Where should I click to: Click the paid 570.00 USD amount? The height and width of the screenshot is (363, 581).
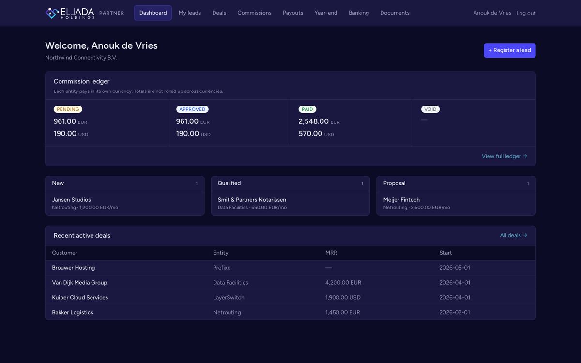pos(316,134)
